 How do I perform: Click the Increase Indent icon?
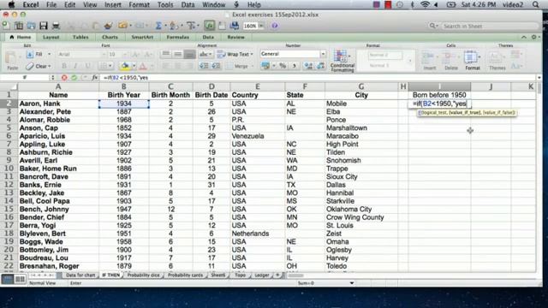pyautogui.click(x=216, y=66)
